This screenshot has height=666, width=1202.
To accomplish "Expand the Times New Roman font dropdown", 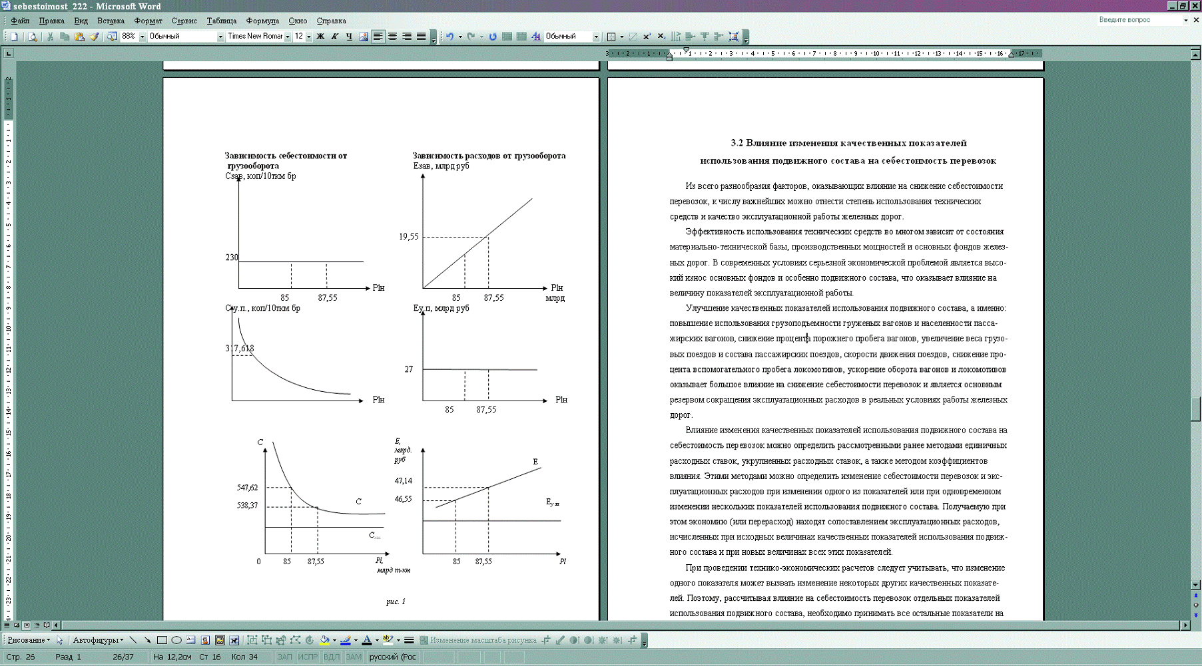I will [287, 37].
